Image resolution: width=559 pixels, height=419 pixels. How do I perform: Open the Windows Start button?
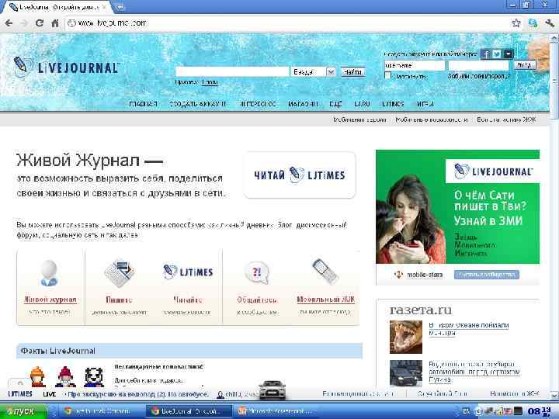click(23, 411)
